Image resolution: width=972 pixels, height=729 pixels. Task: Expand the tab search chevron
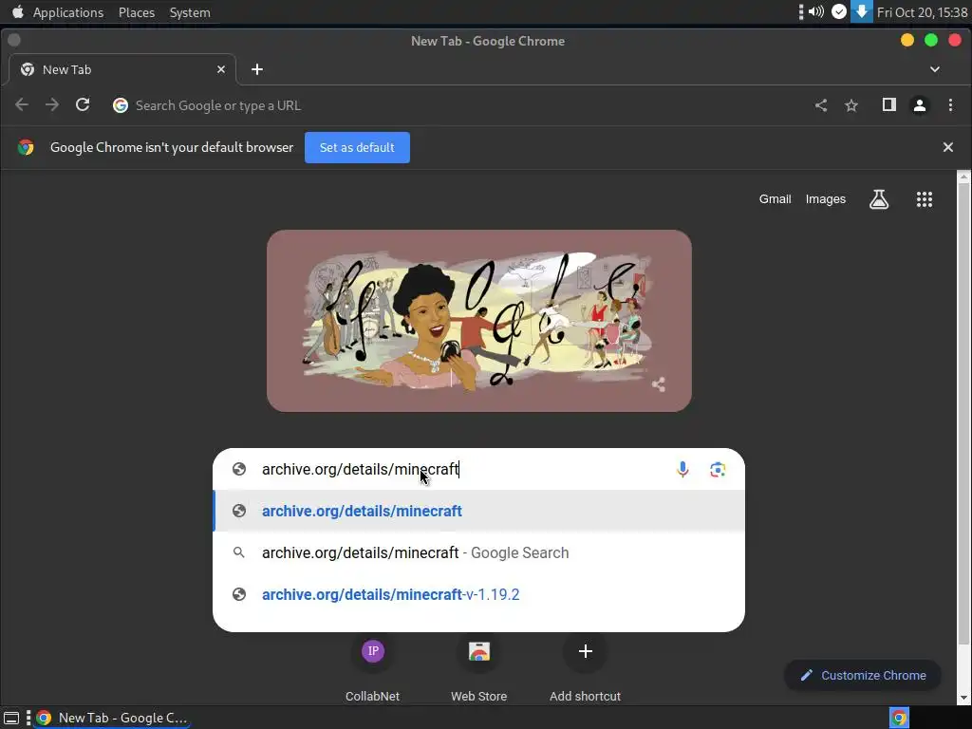point(935,69)
